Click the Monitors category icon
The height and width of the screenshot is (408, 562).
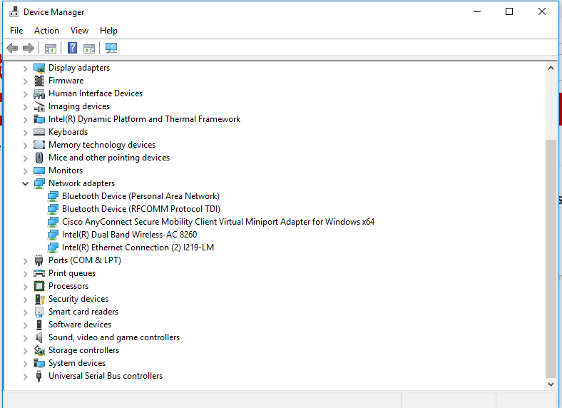(39, 170)
